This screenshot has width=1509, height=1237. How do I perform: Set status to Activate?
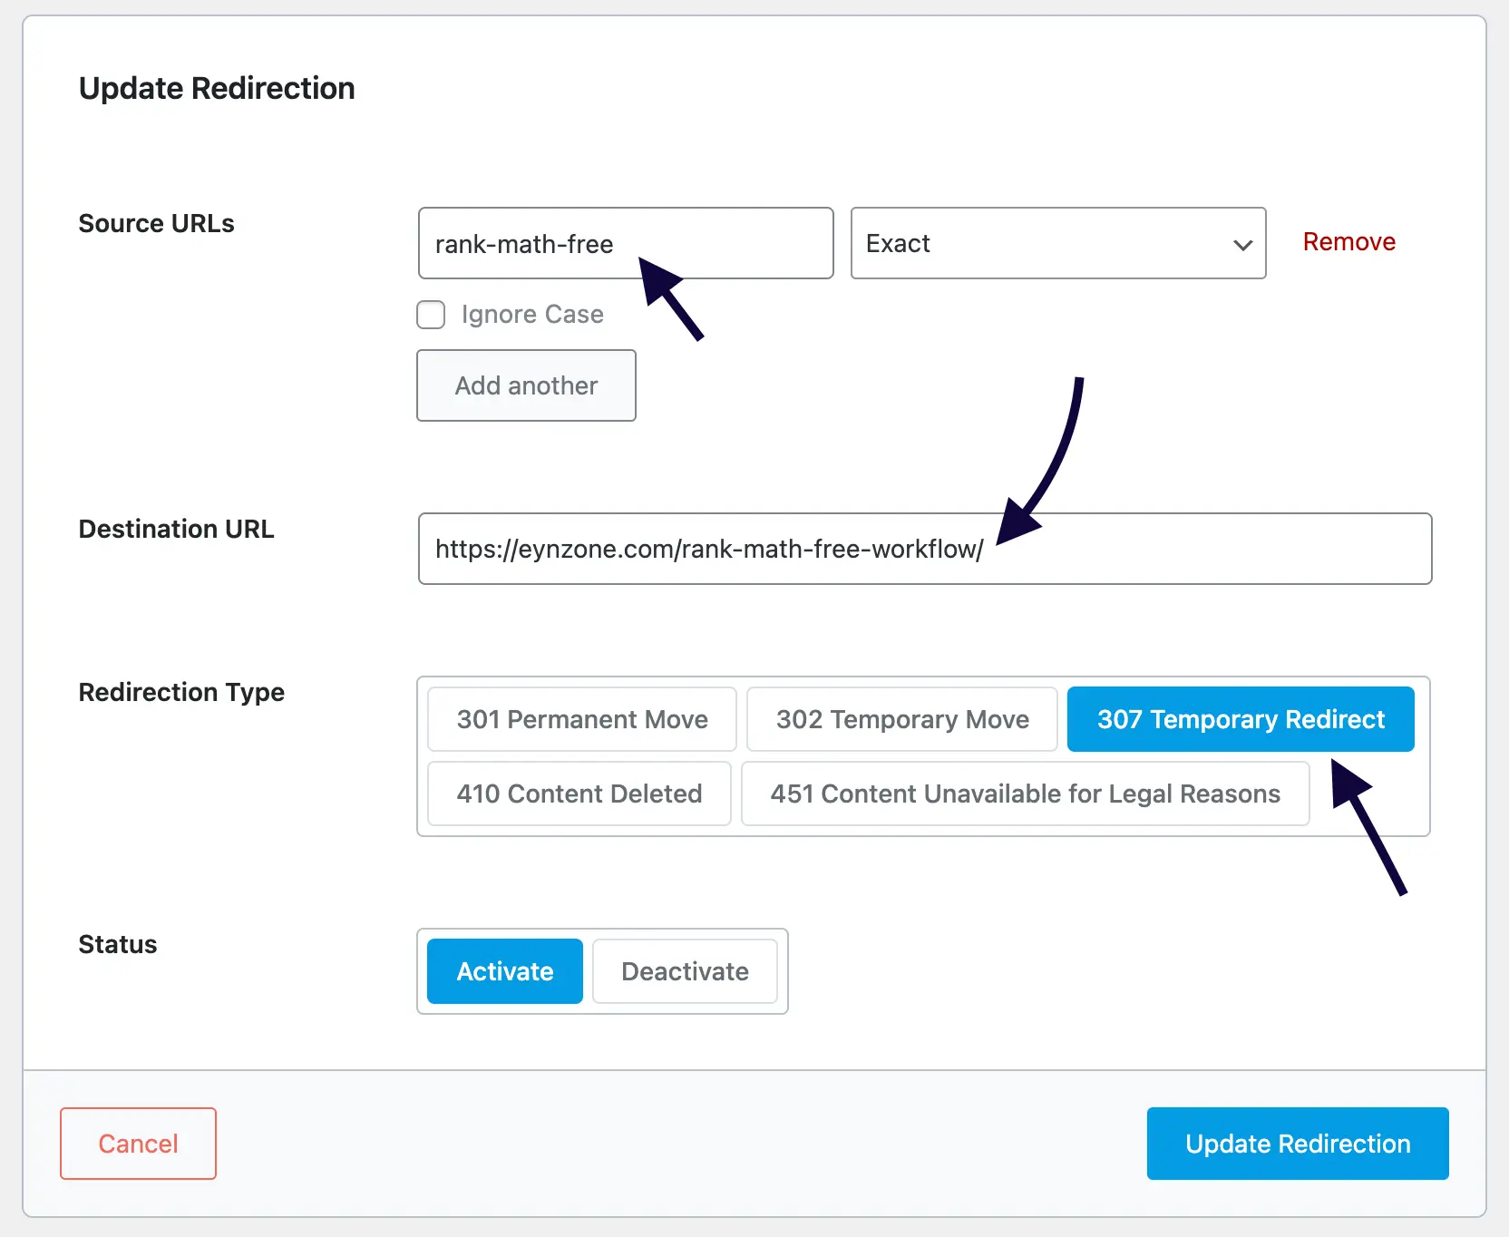(505, 971)
